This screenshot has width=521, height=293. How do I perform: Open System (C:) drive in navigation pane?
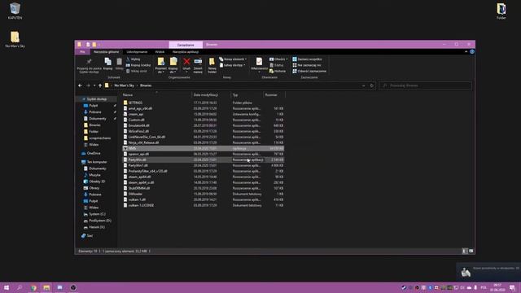[97, 214]
